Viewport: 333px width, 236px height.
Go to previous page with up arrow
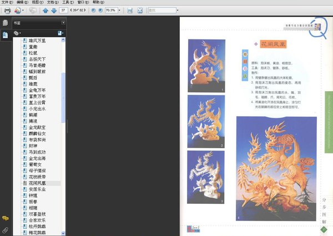pos(46,11)
